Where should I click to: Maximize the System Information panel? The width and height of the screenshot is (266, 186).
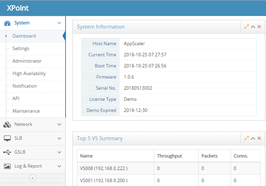[x=247, y=26]
